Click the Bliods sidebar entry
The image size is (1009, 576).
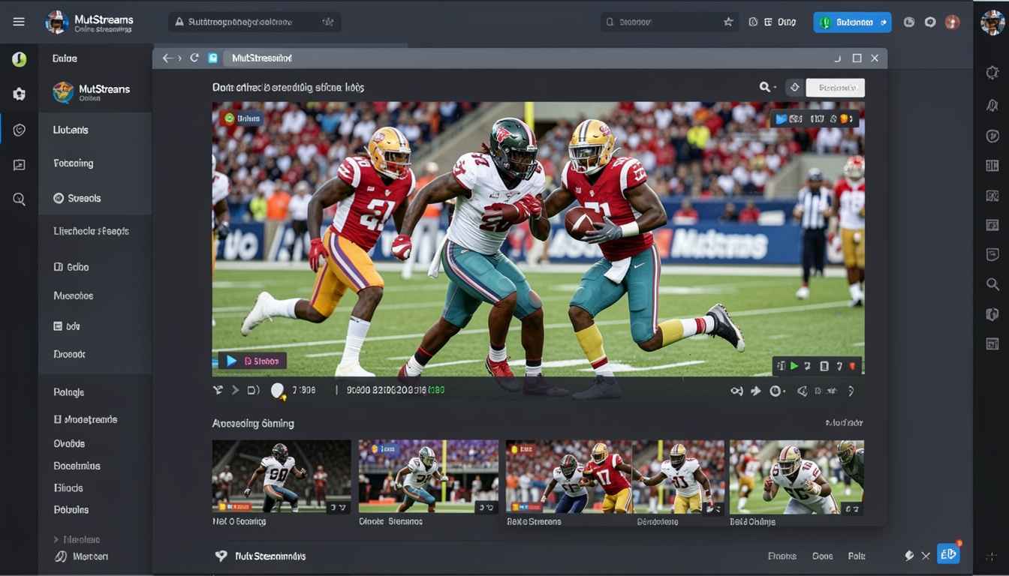(x=68, y=487)
